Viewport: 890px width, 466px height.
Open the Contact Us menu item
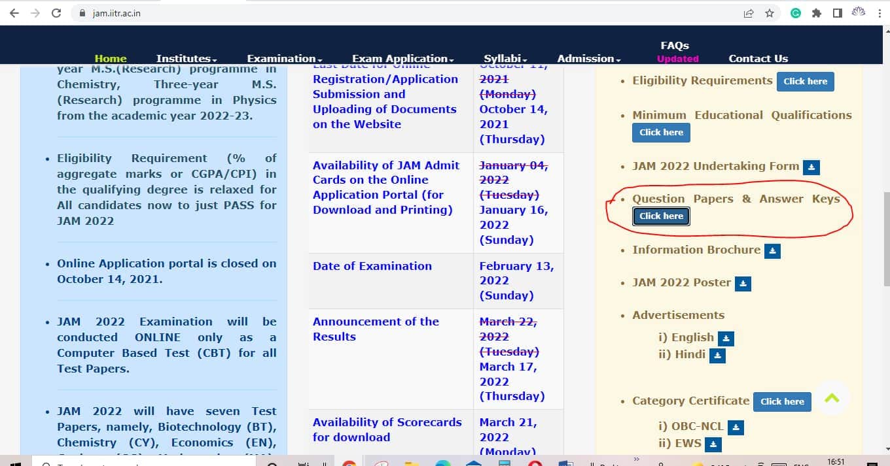point(758,58)
